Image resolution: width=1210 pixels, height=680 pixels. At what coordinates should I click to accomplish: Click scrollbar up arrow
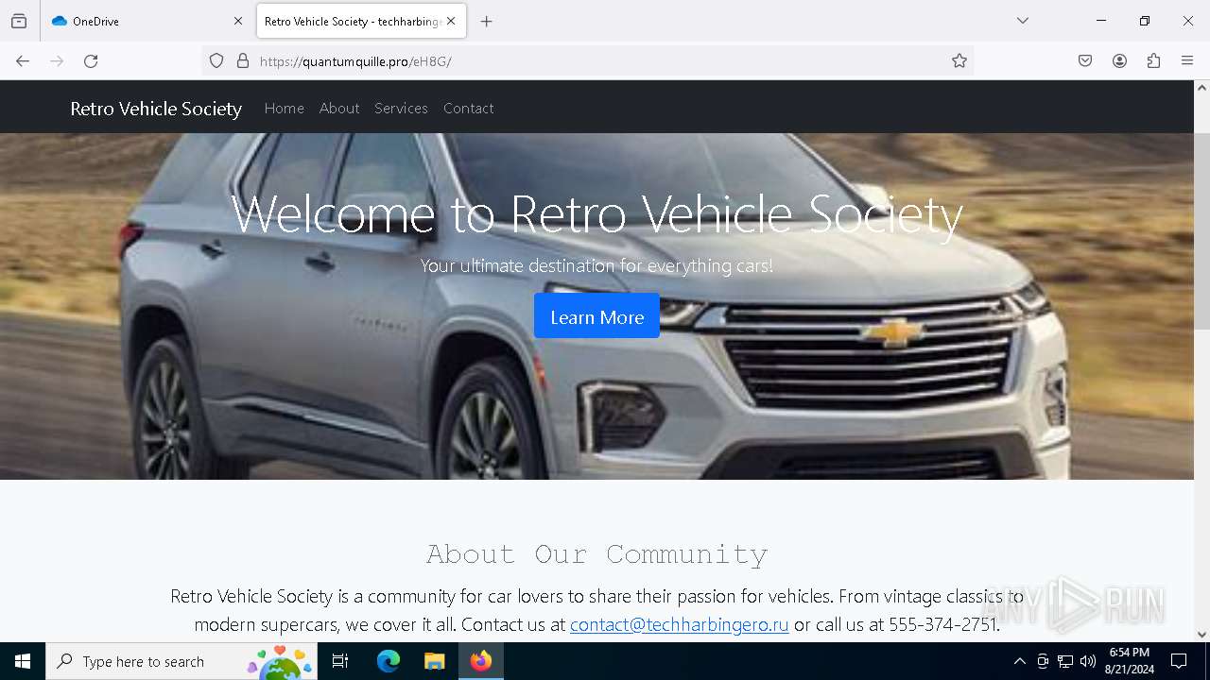point(1201,88)
